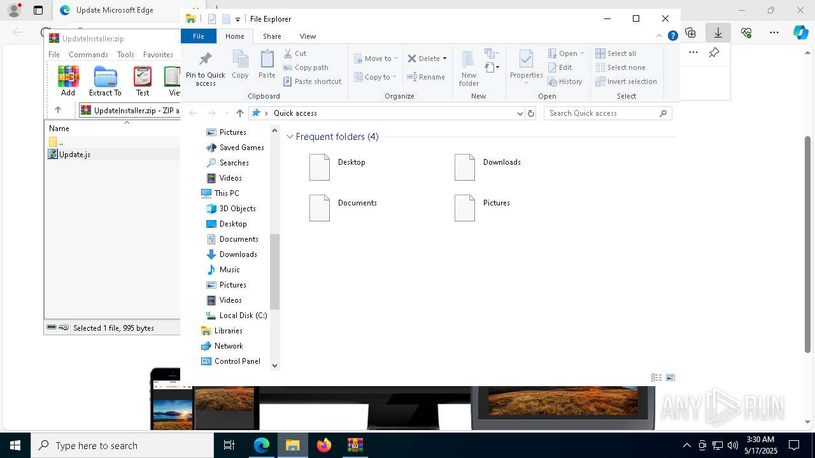The width and height of the screenshot is (815, 458).
Task: Click the Search Quick access field
Action: 607,113
